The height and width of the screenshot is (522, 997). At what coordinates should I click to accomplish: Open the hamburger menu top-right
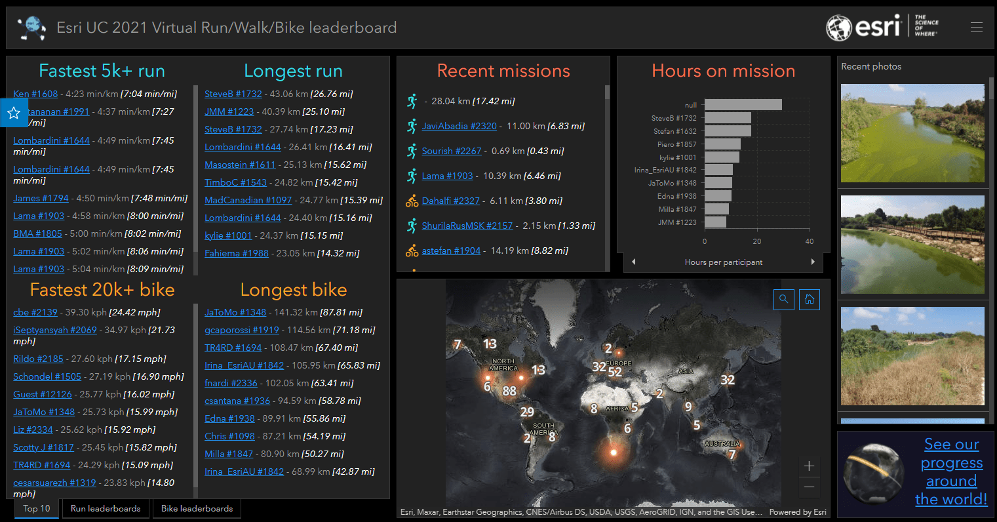point(977,27)
